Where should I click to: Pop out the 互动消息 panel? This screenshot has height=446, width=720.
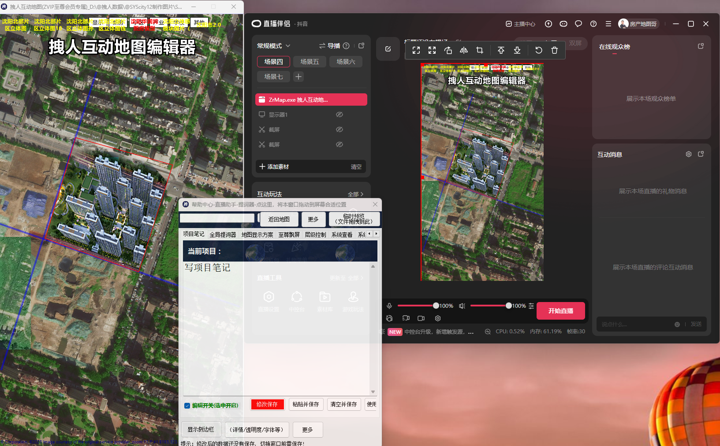(701, 154)
